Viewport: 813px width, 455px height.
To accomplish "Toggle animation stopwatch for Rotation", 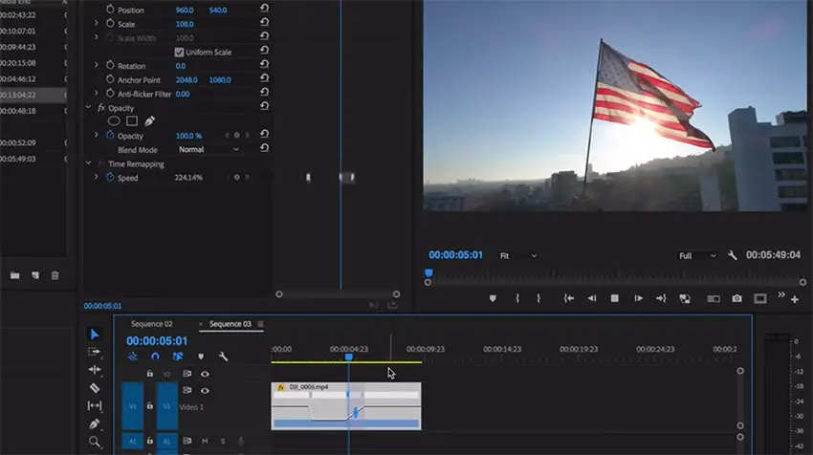I will (x=110, y=65).
